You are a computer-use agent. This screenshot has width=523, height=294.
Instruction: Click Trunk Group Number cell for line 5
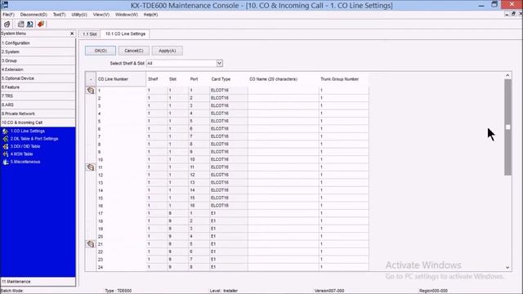tap(344, 121)
